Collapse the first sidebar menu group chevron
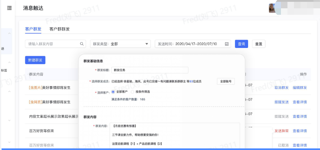The image size is (320, 150). [x=9, y=34]
